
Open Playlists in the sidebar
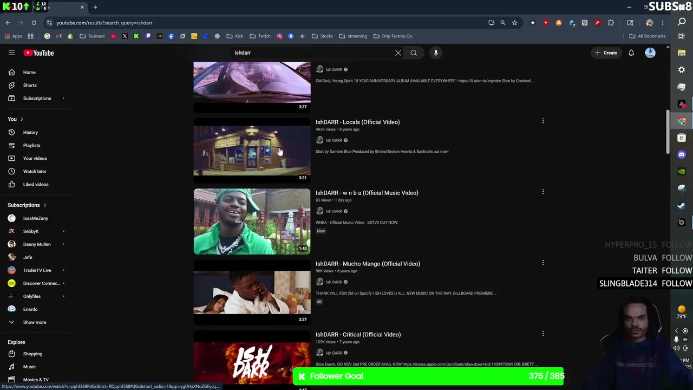31,145
